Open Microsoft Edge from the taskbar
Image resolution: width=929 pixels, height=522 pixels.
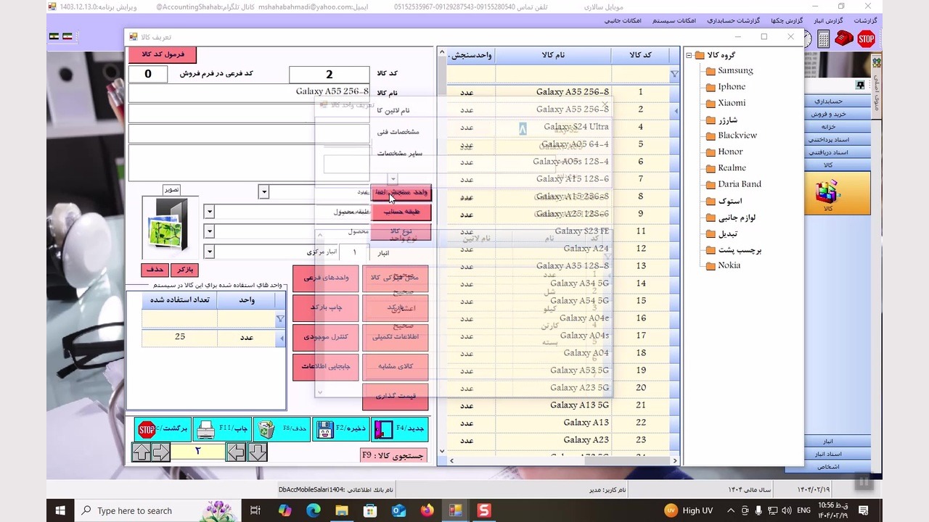[x=313, y=510]
